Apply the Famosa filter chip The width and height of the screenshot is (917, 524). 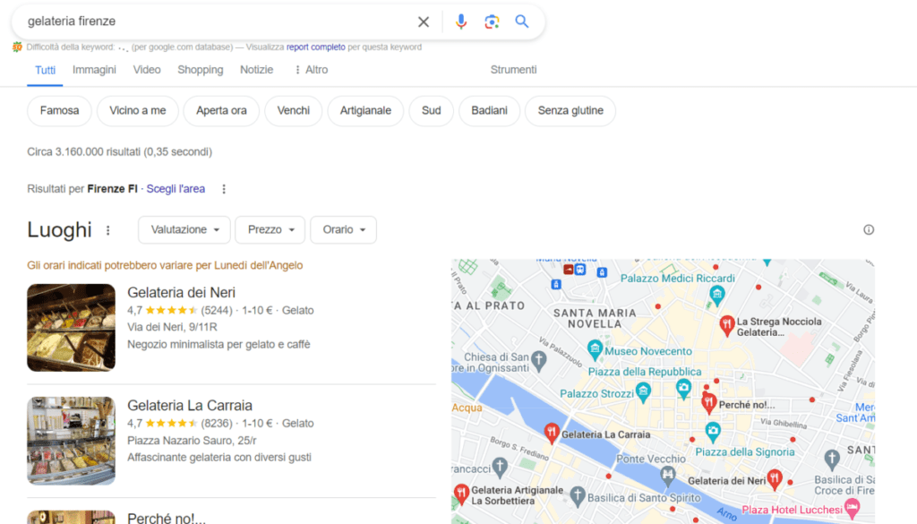[x=60, y=110]
